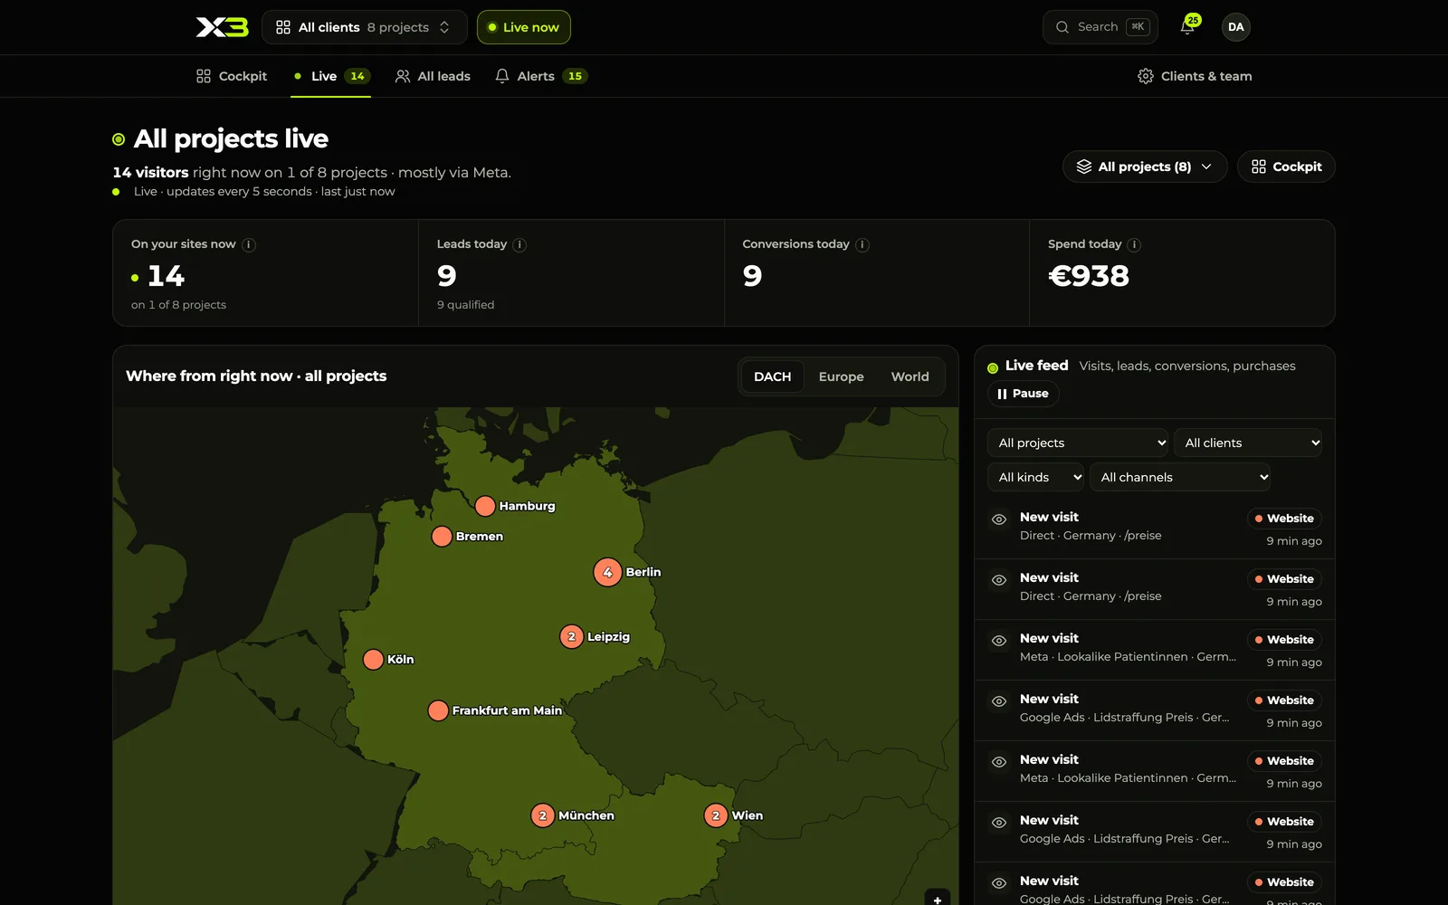The height and width of the screenshot is (905, 1448).
Task: Open Clients & team settings
Action: (x=1195, y=76)
